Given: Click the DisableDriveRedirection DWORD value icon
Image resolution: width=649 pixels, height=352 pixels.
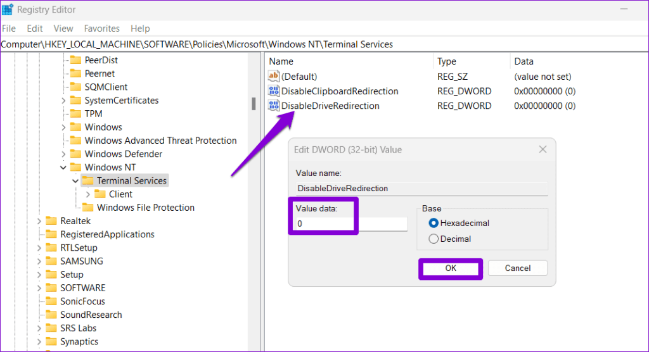Looking at the screenshot, I should pos(274,106).
